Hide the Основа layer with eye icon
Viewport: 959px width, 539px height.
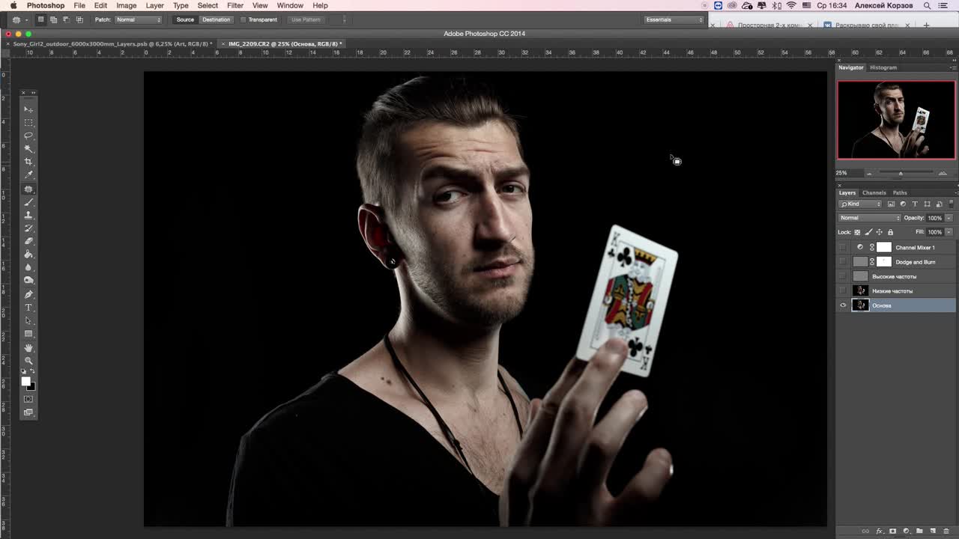pos(843,305)
